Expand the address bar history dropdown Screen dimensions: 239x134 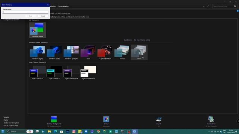point(204,6)
